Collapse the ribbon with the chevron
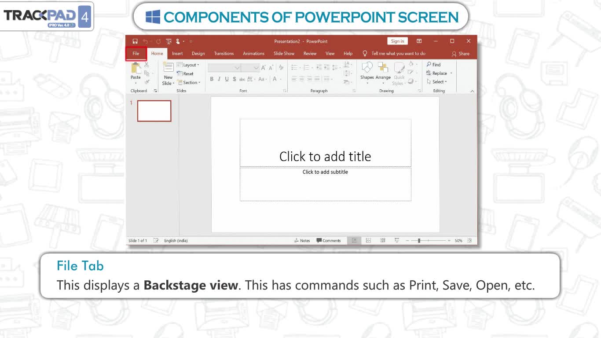 point(472,91)
